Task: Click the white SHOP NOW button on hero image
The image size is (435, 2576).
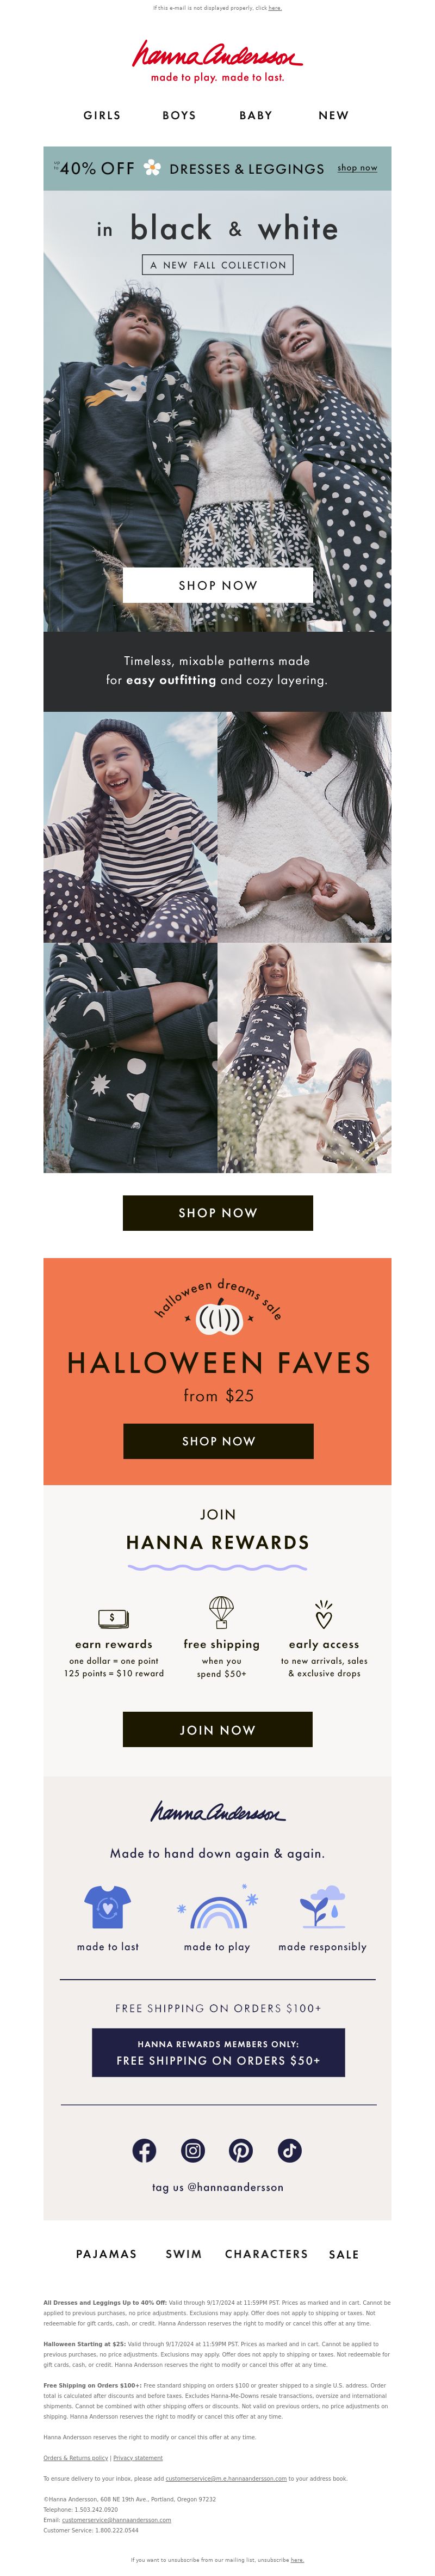Action: 217,585
